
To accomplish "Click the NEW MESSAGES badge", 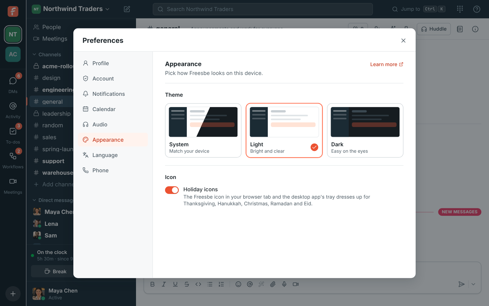I will coord(459,212).
